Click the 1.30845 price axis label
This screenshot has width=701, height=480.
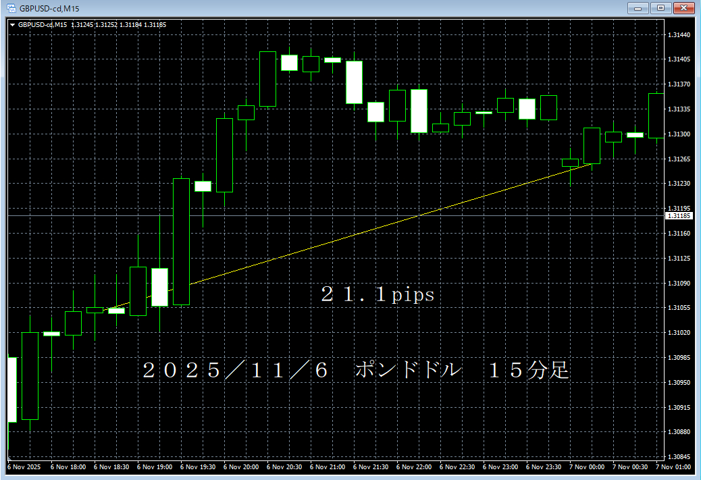tap(678, 456)
